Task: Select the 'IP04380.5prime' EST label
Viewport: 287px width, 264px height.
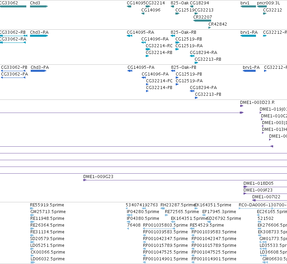Action: coord(143,218)
